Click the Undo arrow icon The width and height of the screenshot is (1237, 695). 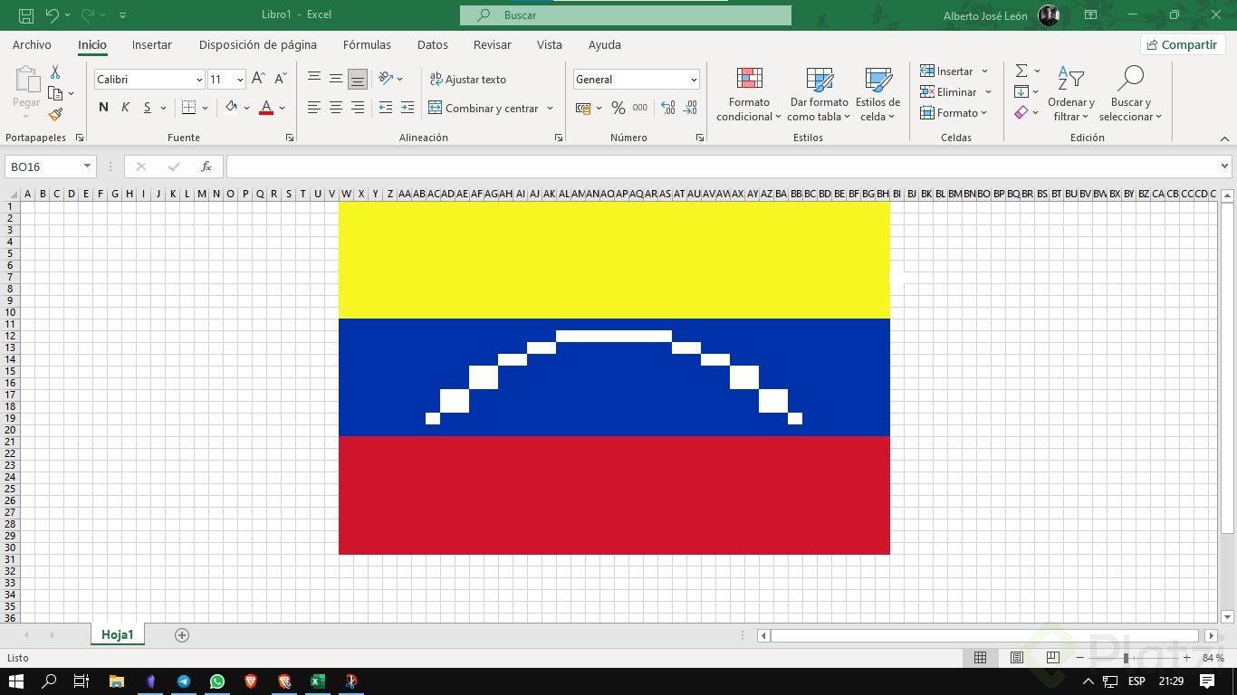(52, 15)
